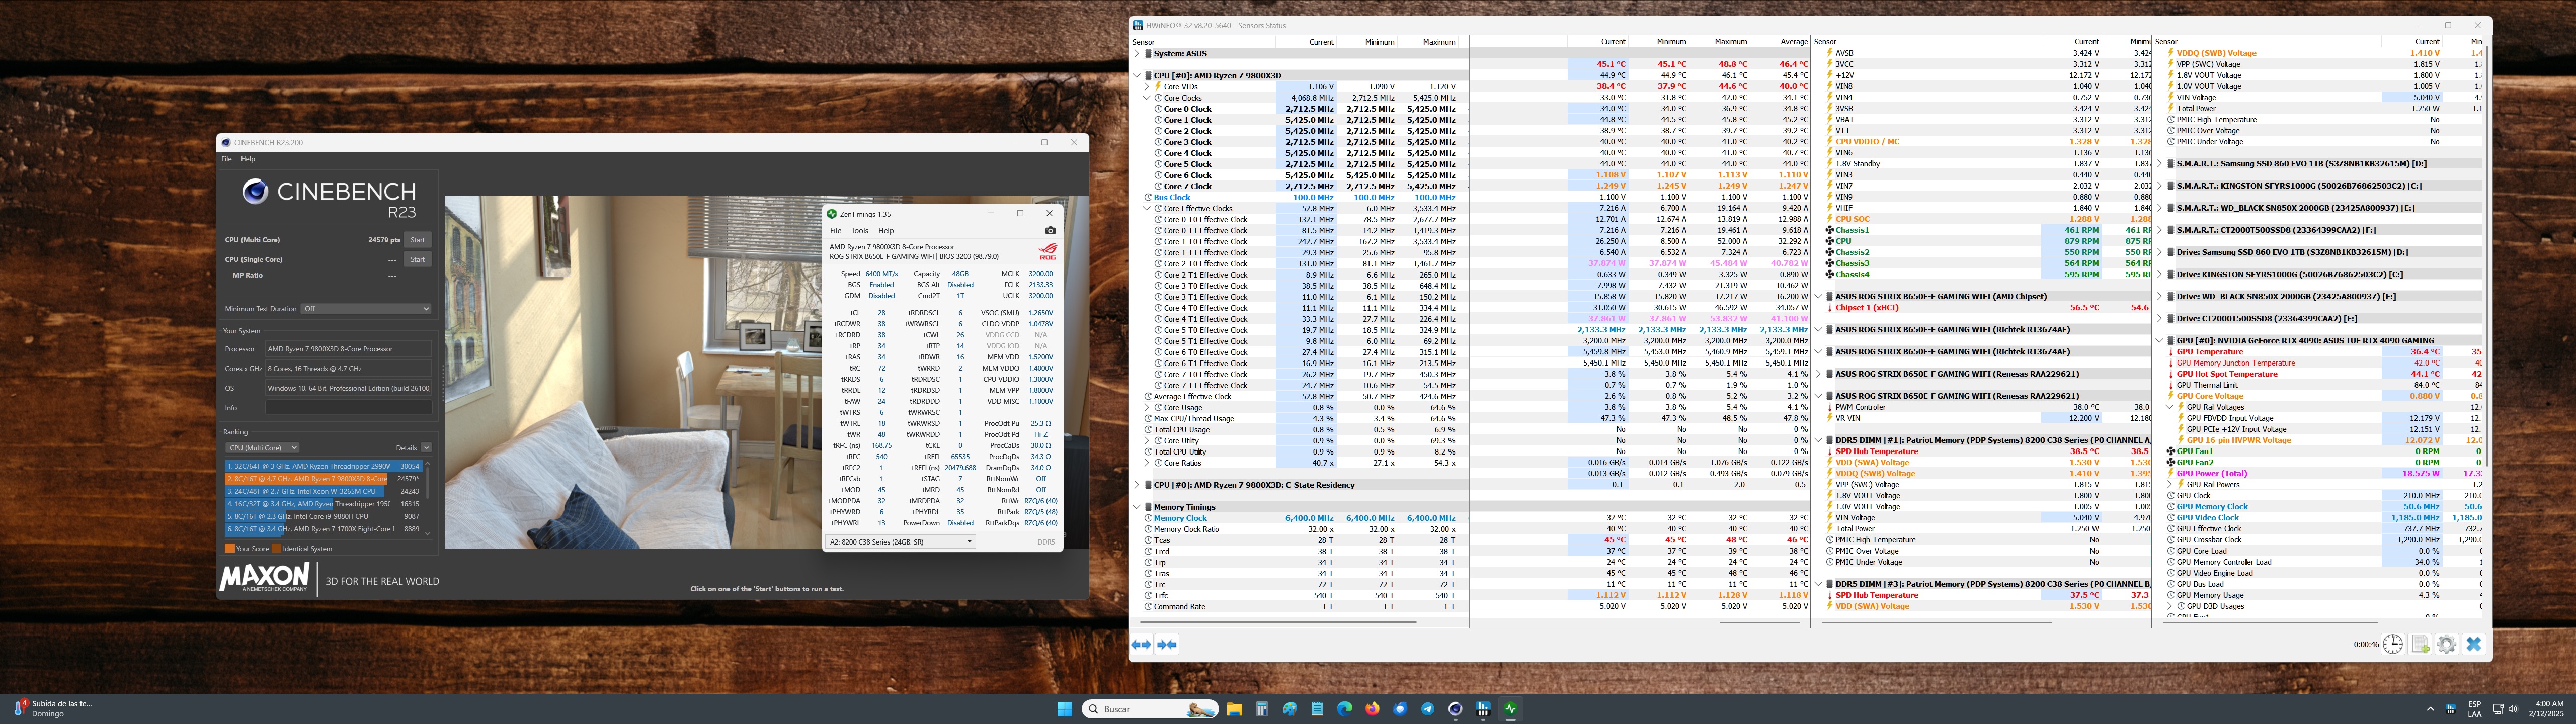Open HWiNFO sensor settings gear
The image size is (2576, 724).
coord(2447,644)
